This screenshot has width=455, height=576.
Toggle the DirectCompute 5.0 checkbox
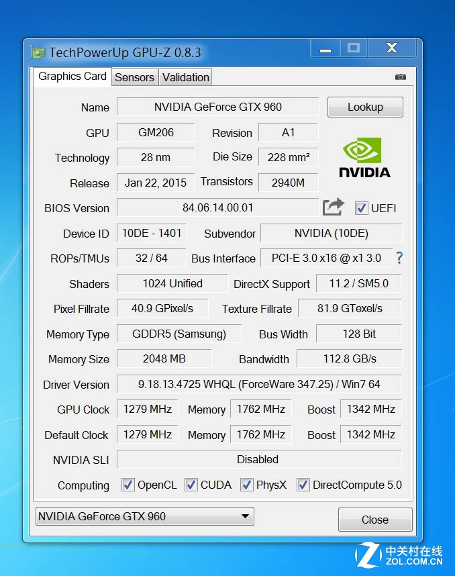pos(303,485)
